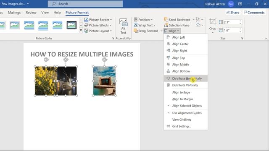The image size is (269, 151).
Task: Click the Bring Forward button
Action: [x=146, y=31]
